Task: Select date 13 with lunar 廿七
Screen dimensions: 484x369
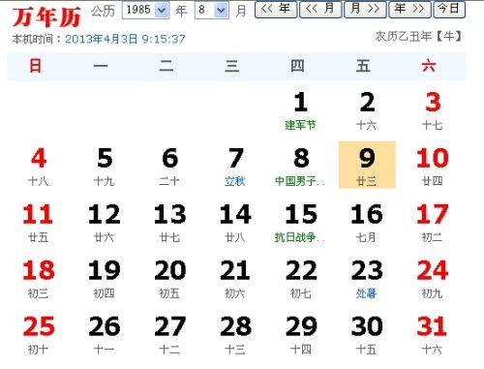Action: pyautogui.click(x=170, y=223)
